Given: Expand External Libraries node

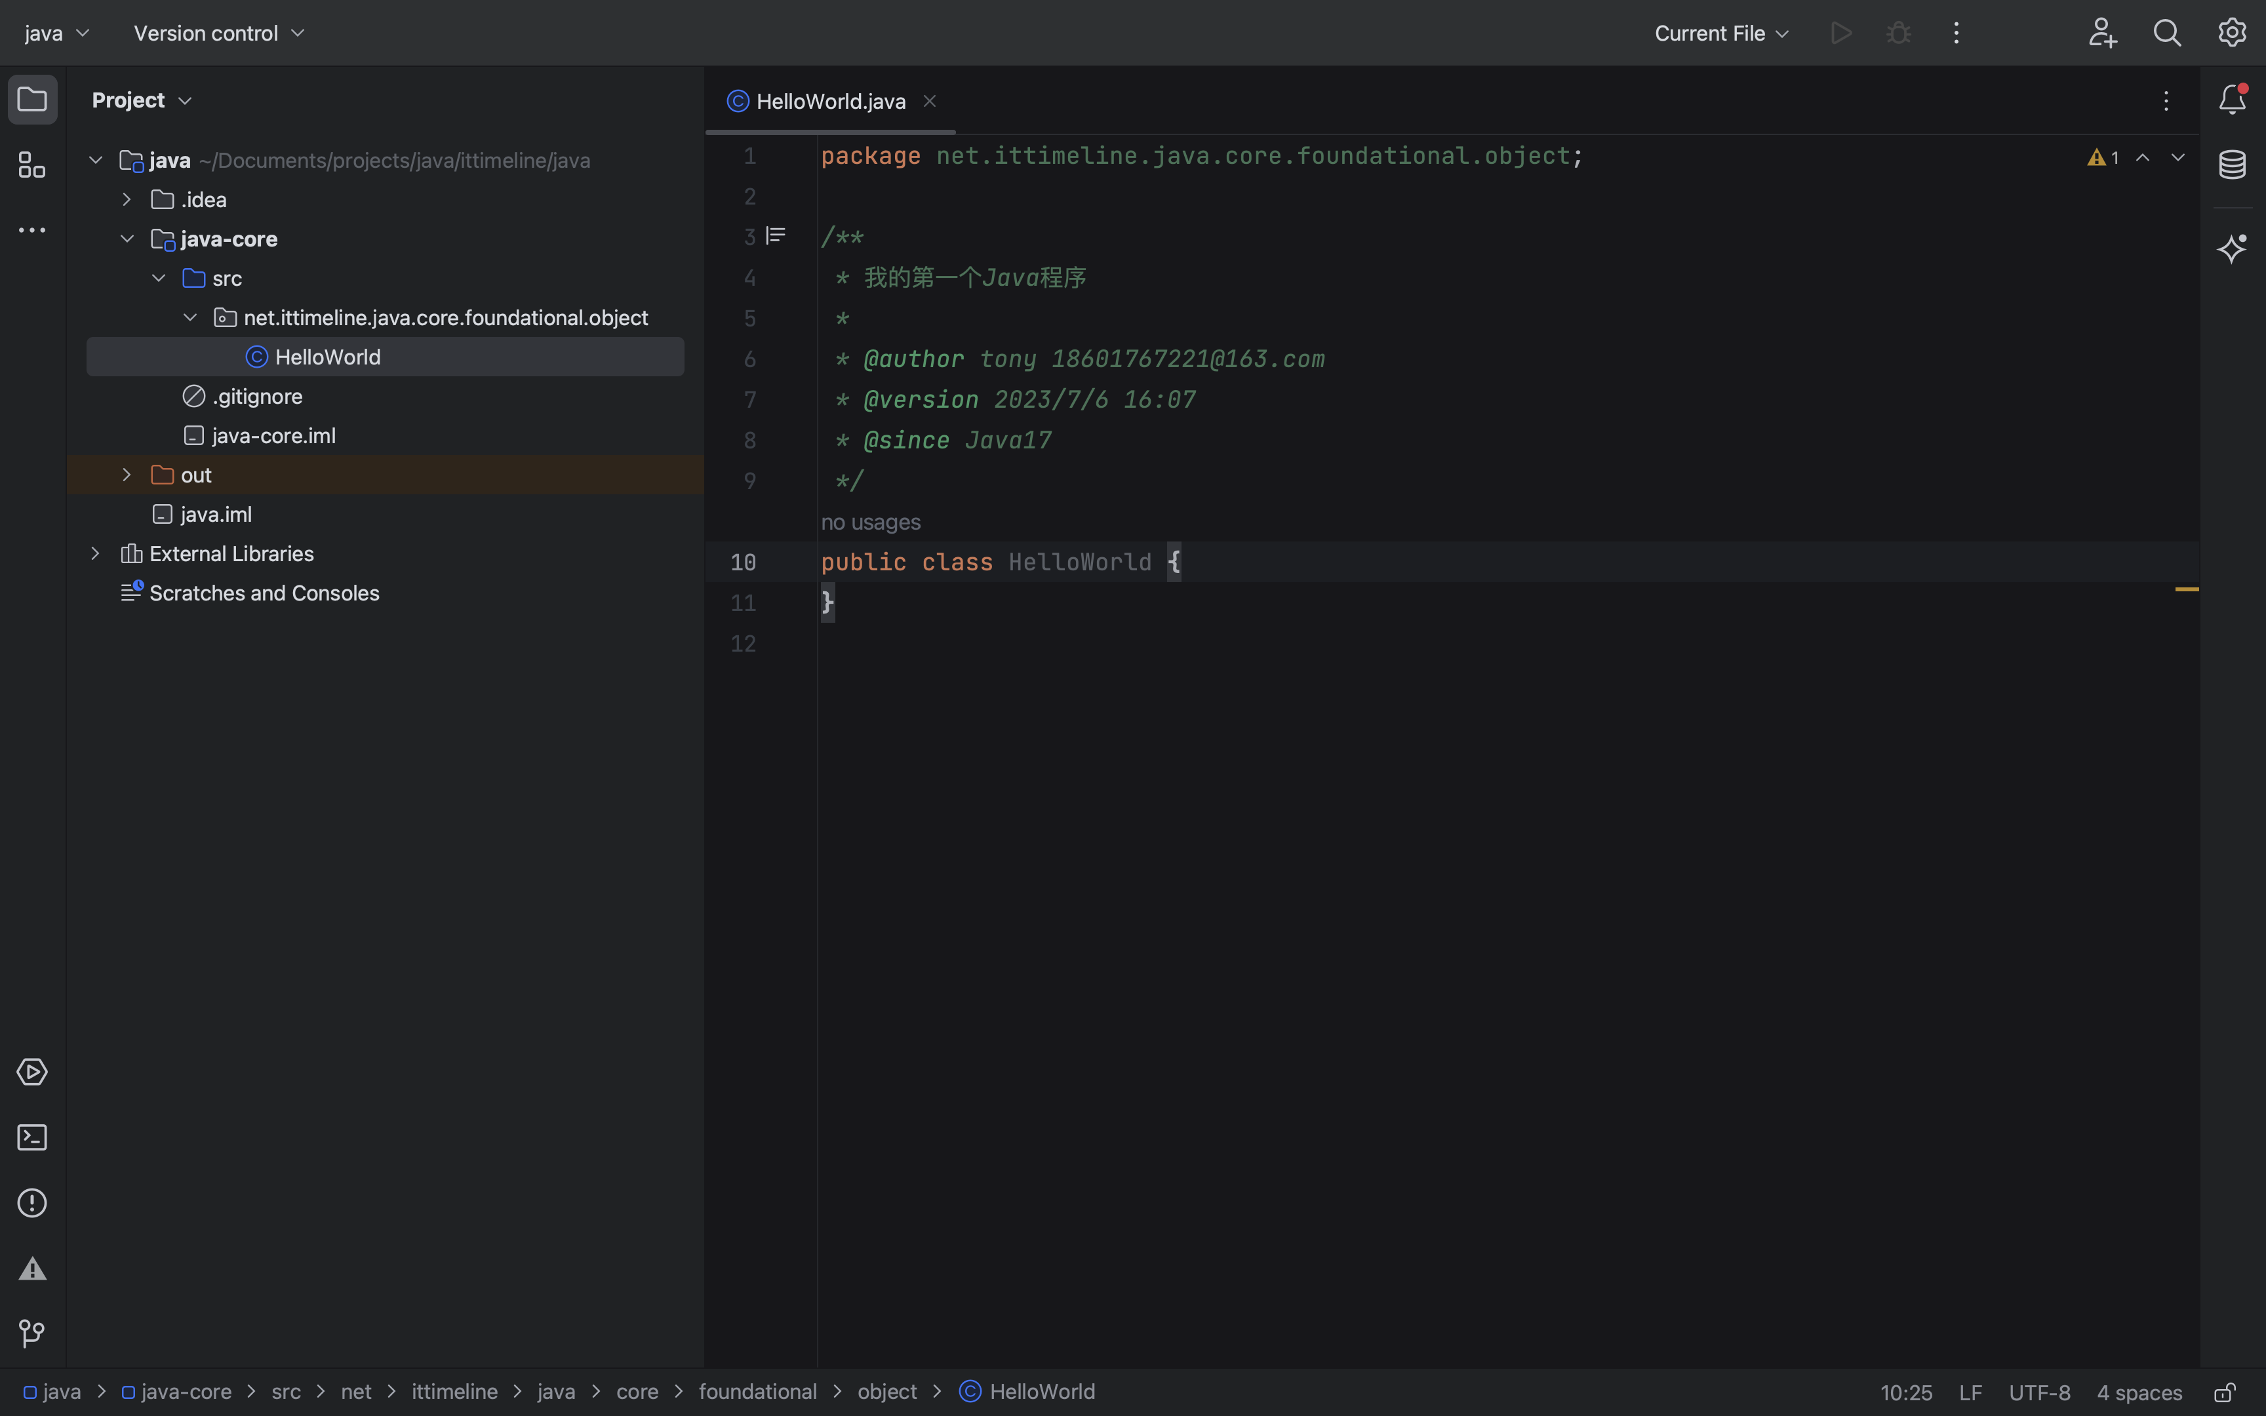Looking at the screenshot, I should (x=96, y=553).
